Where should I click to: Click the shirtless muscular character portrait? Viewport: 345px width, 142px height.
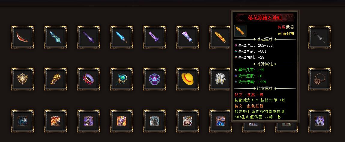pos(187,121)
